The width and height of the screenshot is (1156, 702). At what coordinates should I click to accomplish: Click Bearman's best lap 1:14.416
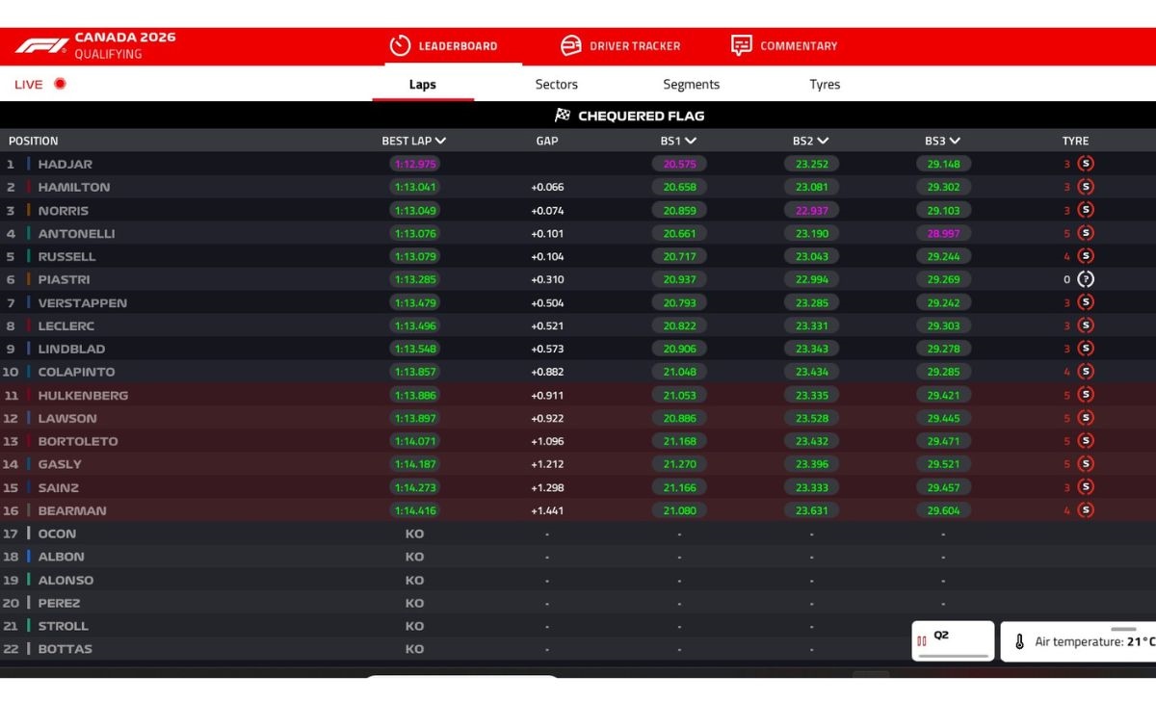[x=415, y=510]
